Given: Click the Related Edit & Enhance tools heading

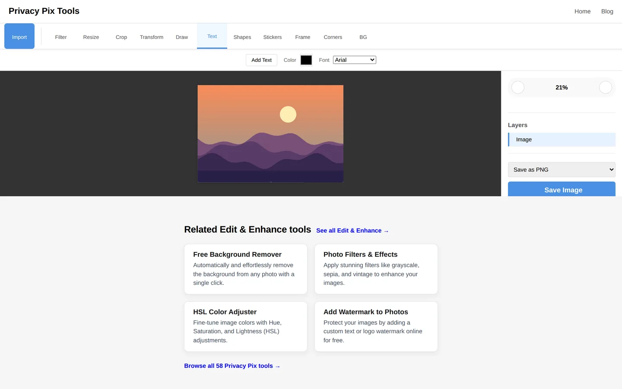Looking at the screenshot, I should point(248,230).
